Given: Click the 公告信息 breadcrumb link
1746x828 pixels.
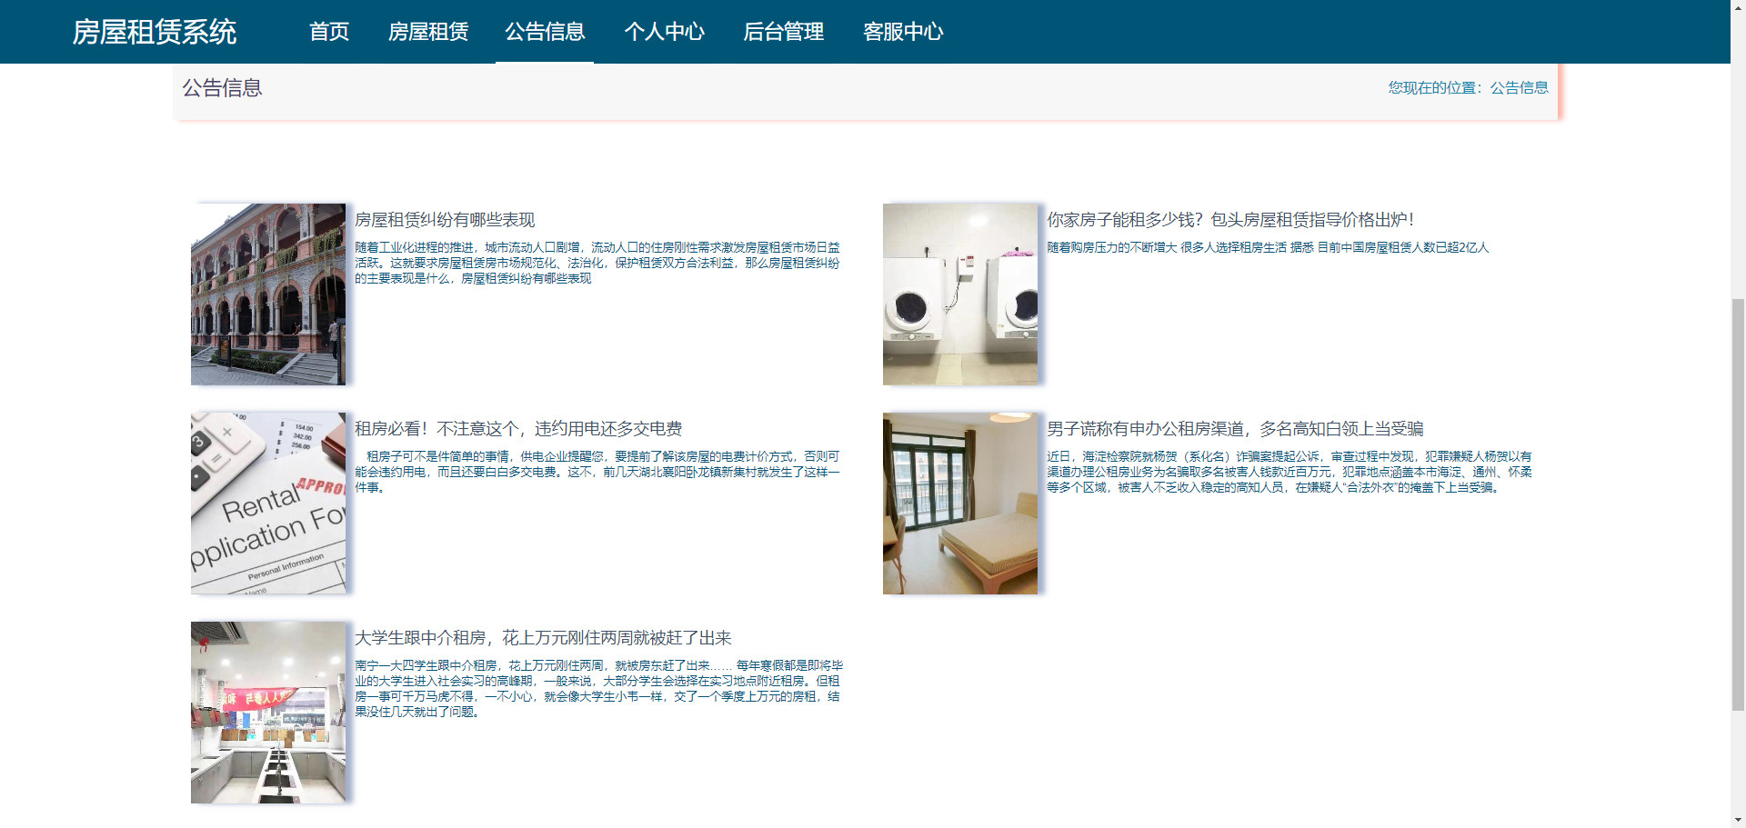Looking at the screenshot, I should [x=1519, y=88].
